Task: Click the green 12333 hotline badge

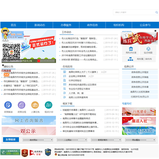Action: coord(10,152)
